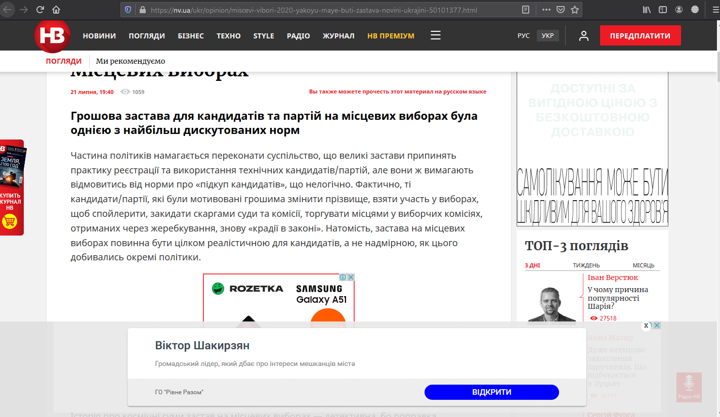Viewport: 720px width, 417px height.
Task: Open the НОВИНИ menu section
Action: click(99, 36)
